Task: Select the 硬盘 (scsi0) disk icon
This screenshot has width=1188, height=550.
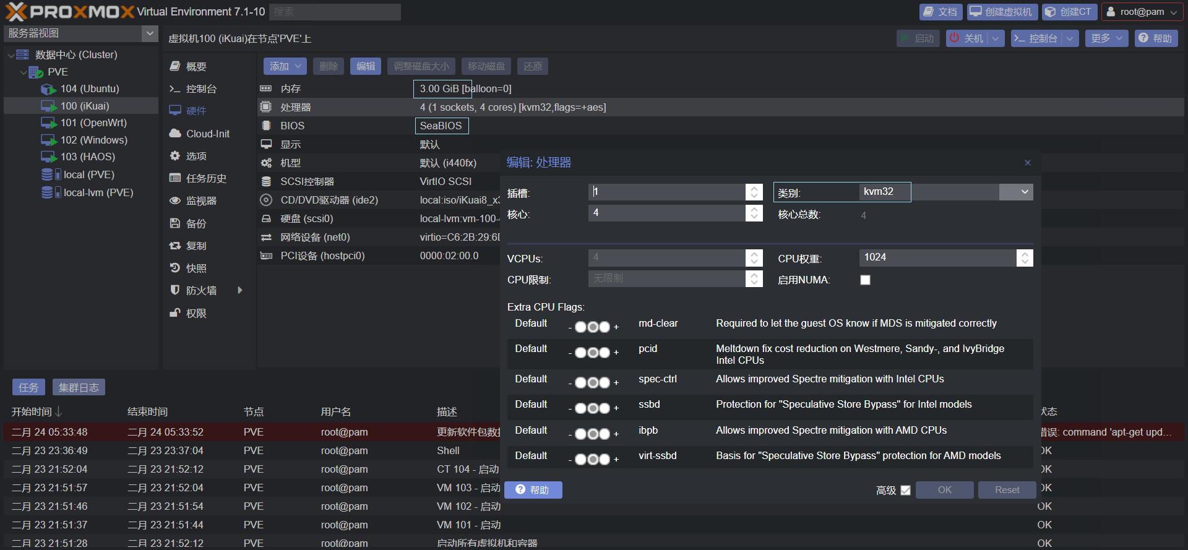Action: [x=266, y=218]
